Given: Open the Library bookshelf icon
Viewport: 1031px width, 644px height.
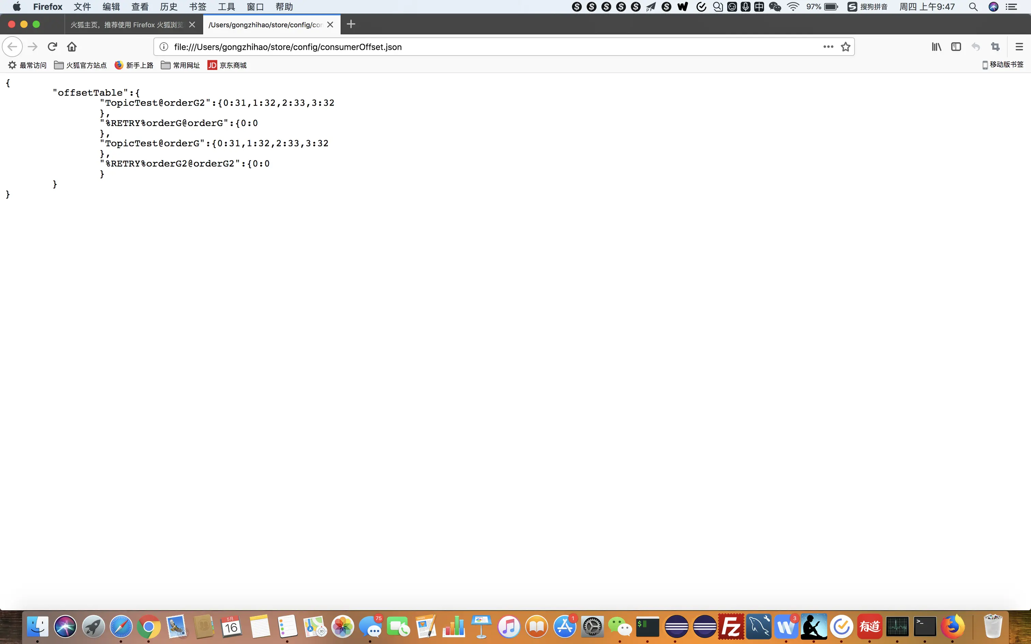Looking at the screenshot, I should tap(936, 47).
